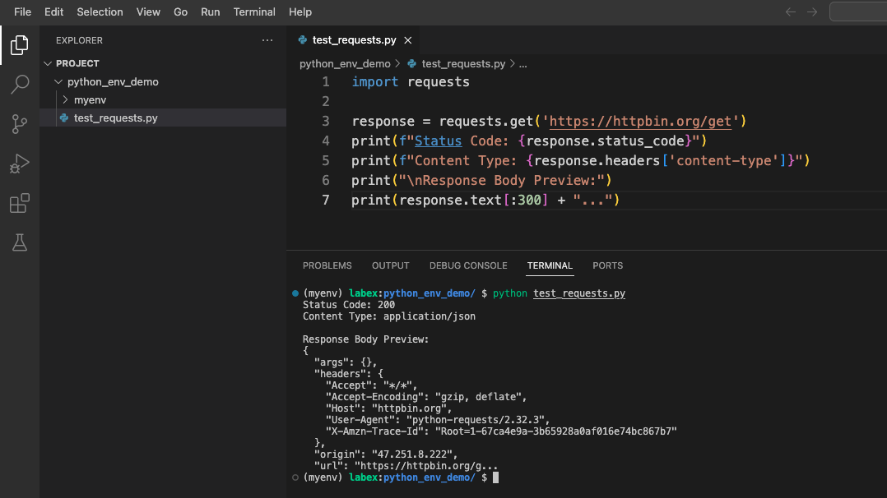This screenshot has width=887, height=498.
Task: Select the TERMINAL panel tab
Action: click(550, 265)
